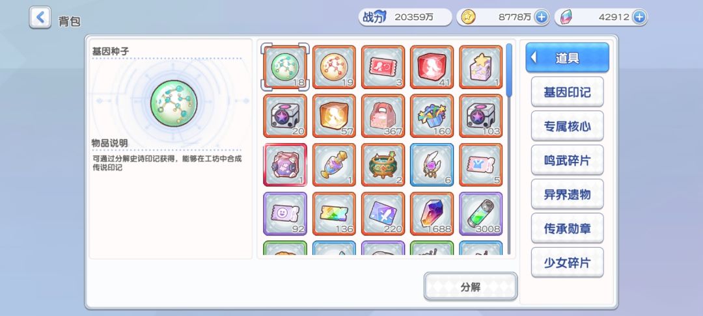Screen dimensions: 703x316
Task: Select the pink gift bag with count 367
Action: coord(383,116)
